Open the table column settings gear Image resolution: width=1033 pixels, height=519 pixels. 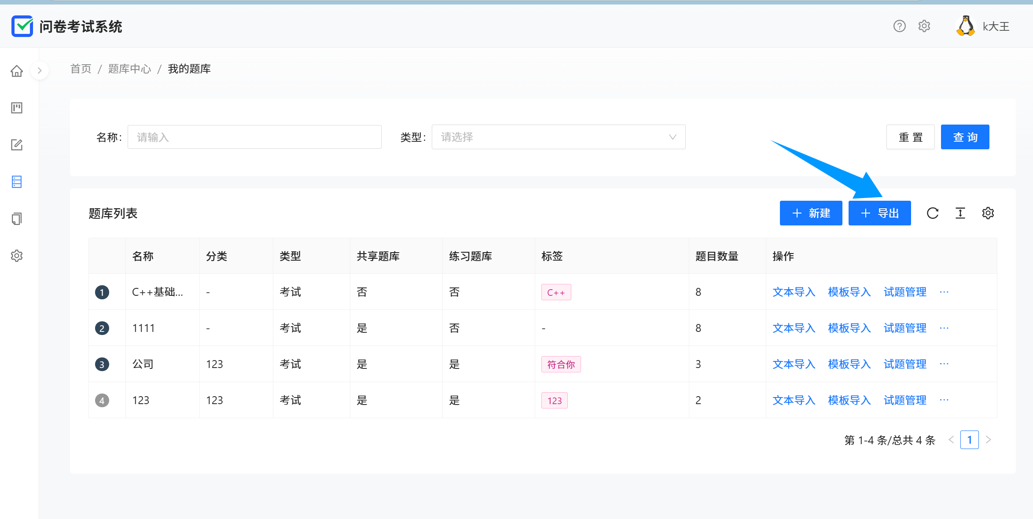point(988,213)
